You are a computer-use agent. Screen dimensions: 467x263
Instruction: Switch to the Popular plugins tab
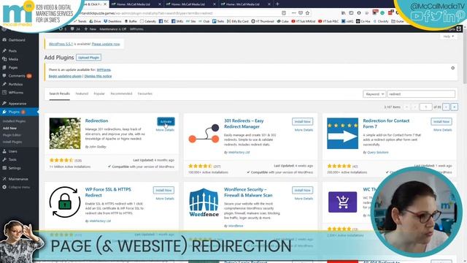99,94
